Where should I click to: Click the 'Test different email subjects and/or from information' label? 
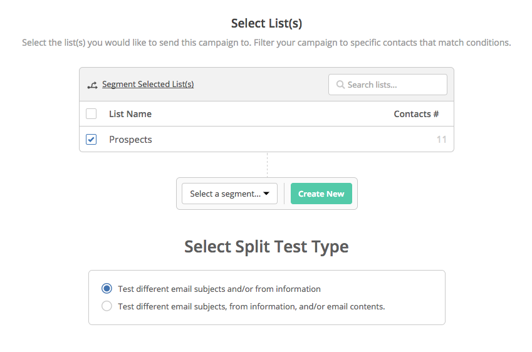tap(219, 289)
